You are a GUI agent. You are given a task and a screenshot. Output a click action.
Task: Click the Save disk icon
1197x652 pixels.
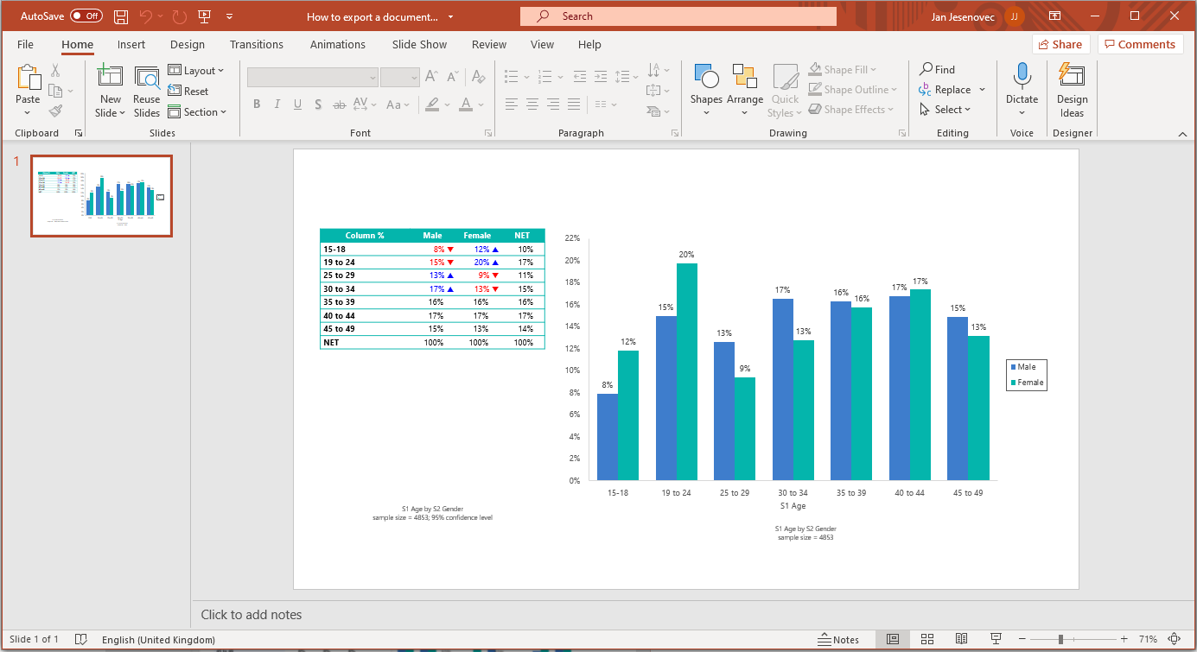121,16
